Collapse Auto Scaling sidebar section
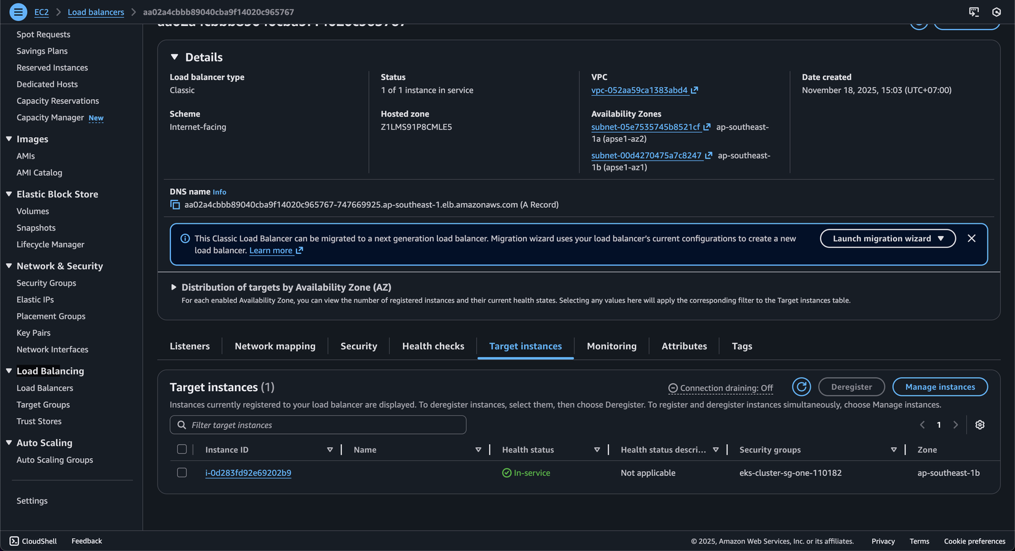 (9, 443)
